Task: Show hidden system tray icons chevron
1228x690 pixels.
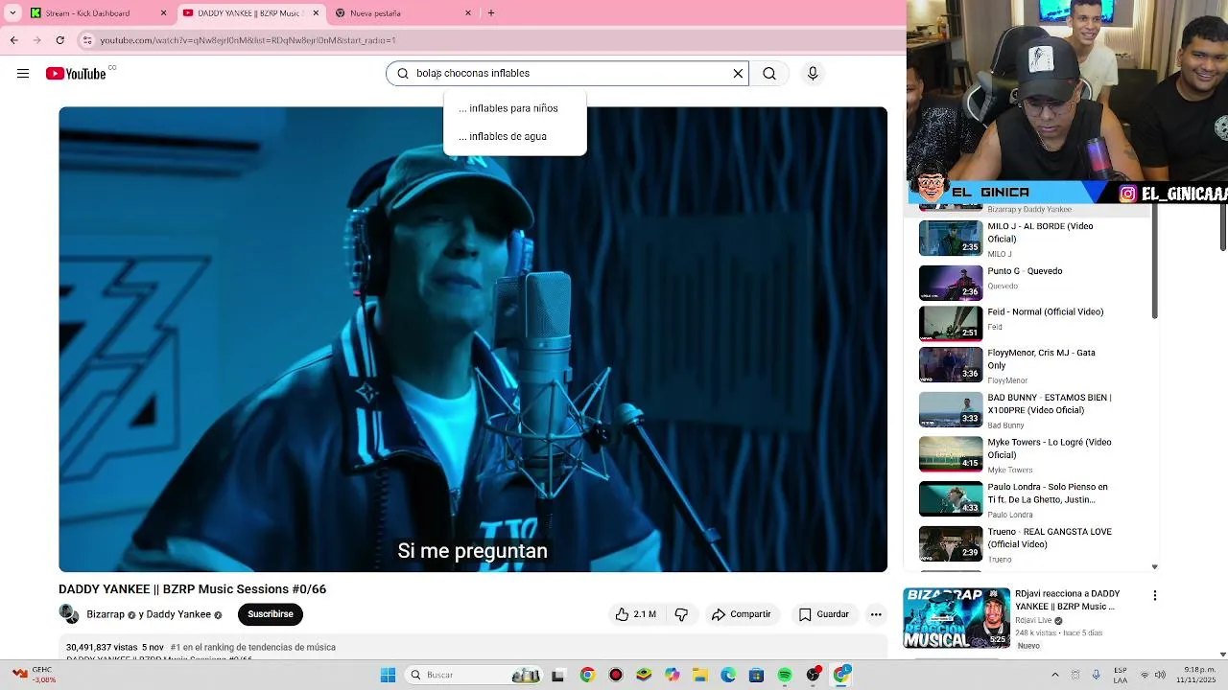Action: click(1055, 676)
